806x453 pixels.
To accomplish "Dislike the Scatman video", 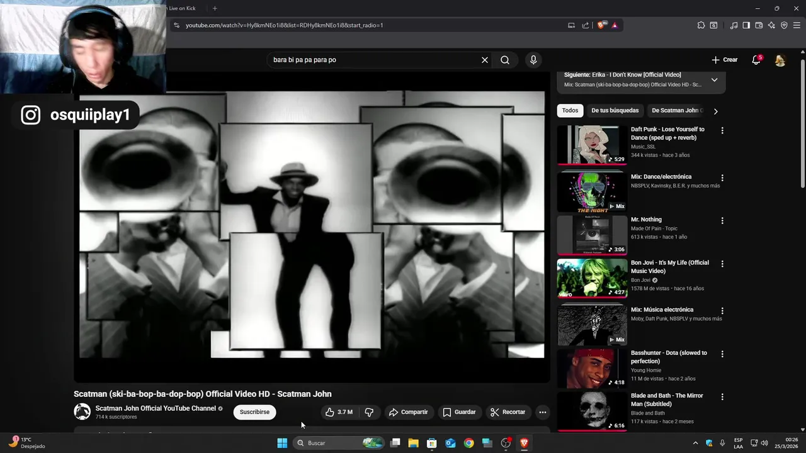I will [x=370, y=412].
